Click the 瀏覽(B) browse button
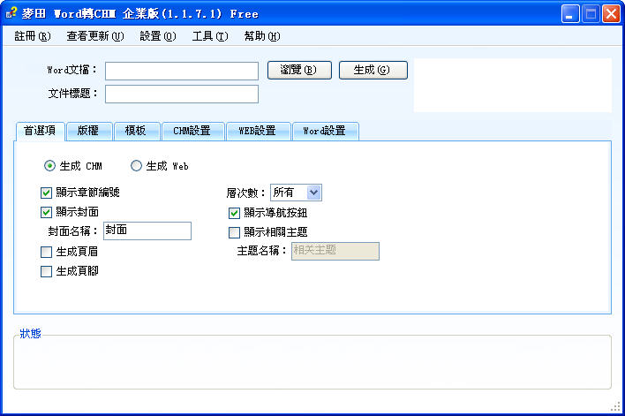Image resolution: width=625 pixels, height=416 pixels. point(299,70)
